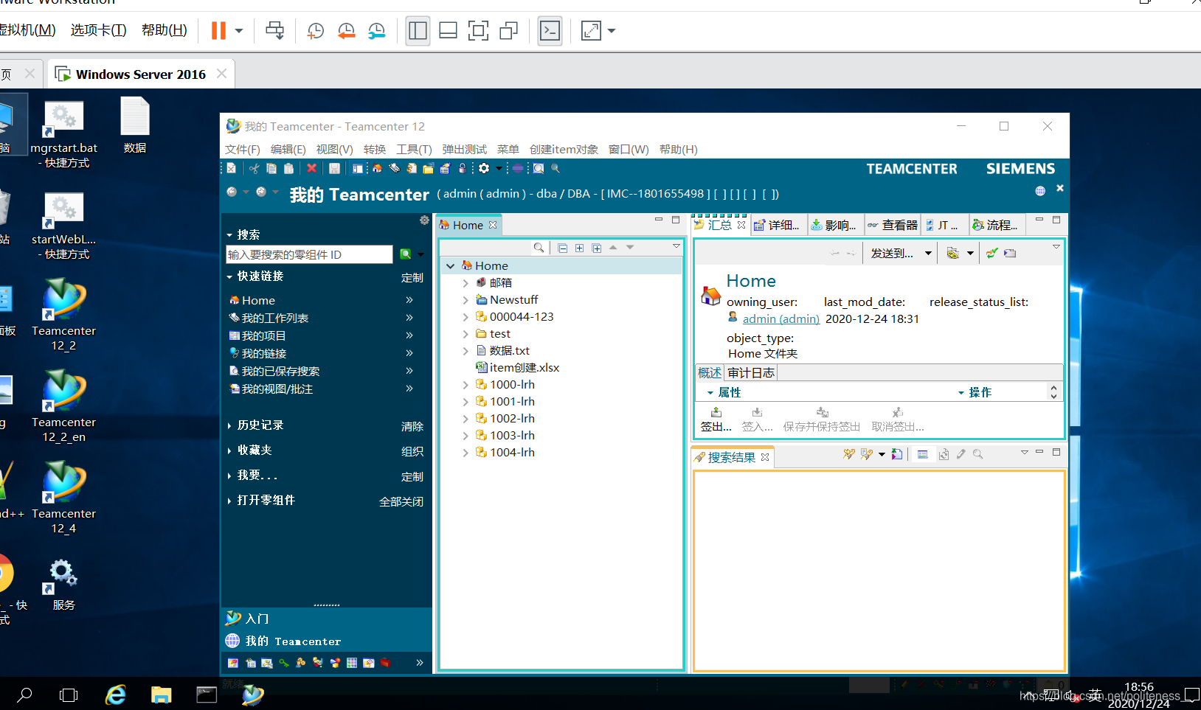Expand the 打开零组件 section
The height and width of the screenshot is (710, 1201).
pos(229,501)
